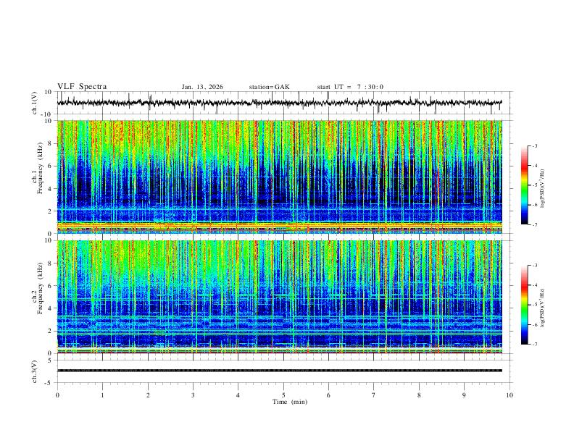Click the "Time (min)" x-axis label

pos(290,402)
